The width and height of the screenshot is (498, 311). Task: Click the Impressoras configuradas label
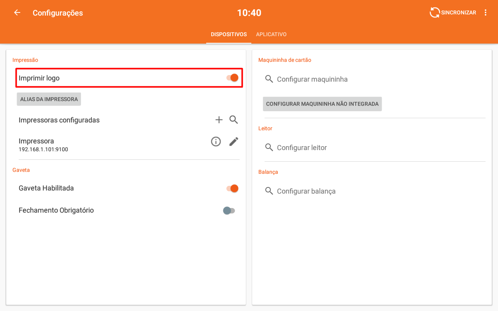coord(59,120)
